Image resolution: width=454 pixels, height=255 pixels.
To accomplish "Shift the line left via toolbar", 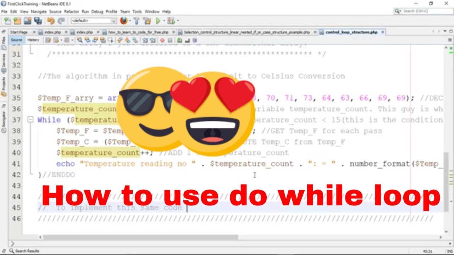I will pos(145,40).
